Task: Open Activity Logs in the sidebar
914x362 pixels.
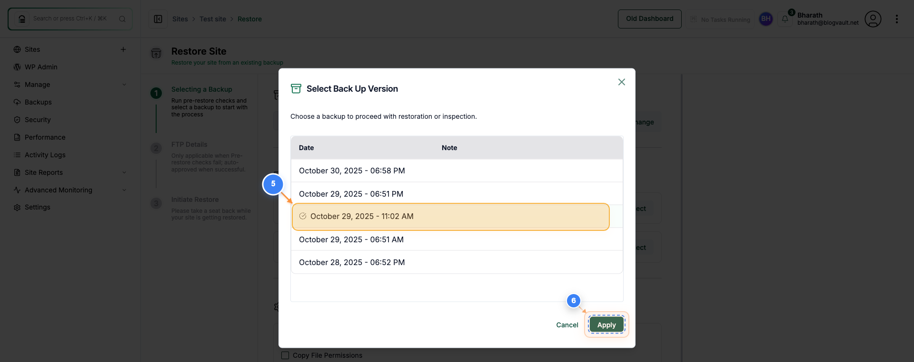Action: click(45, 155)
